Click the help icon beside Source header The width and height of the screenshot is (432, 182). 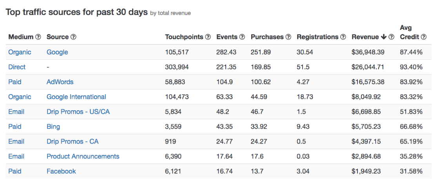(73, 37)
